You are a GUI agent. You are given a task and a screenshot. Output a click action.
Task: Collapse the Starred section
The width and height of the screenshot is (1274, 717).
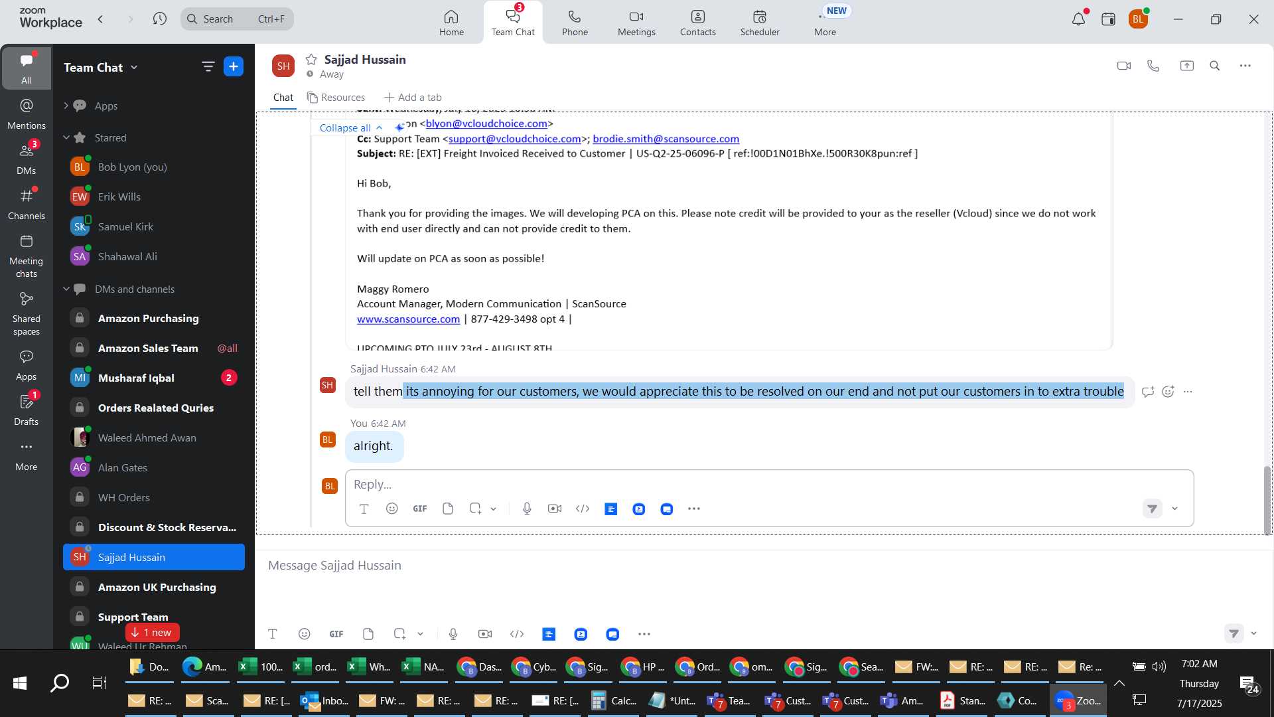pos(66,137)
